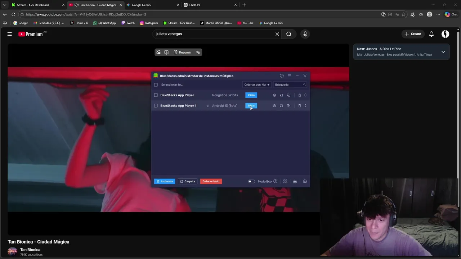Open BlueStacks hamburger menu in title bar
461x259 pixels.
click(289, 76)
